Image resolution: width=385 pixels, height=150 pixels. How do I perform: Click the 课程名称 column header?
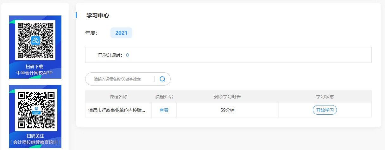(x=118, y=97)
